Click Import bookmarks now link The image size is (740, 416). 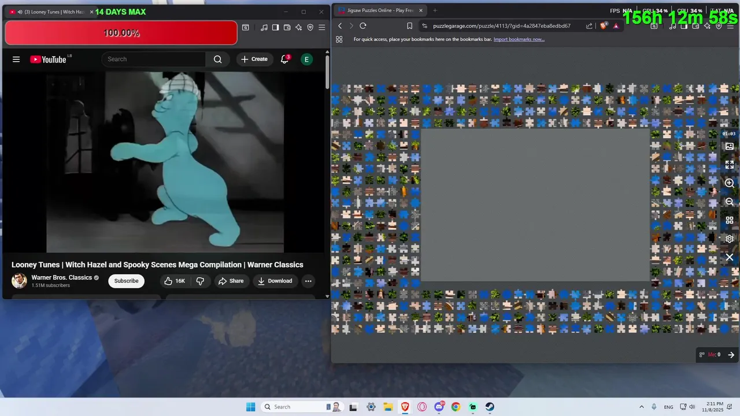pyautogui.click(x=519, y=39)
